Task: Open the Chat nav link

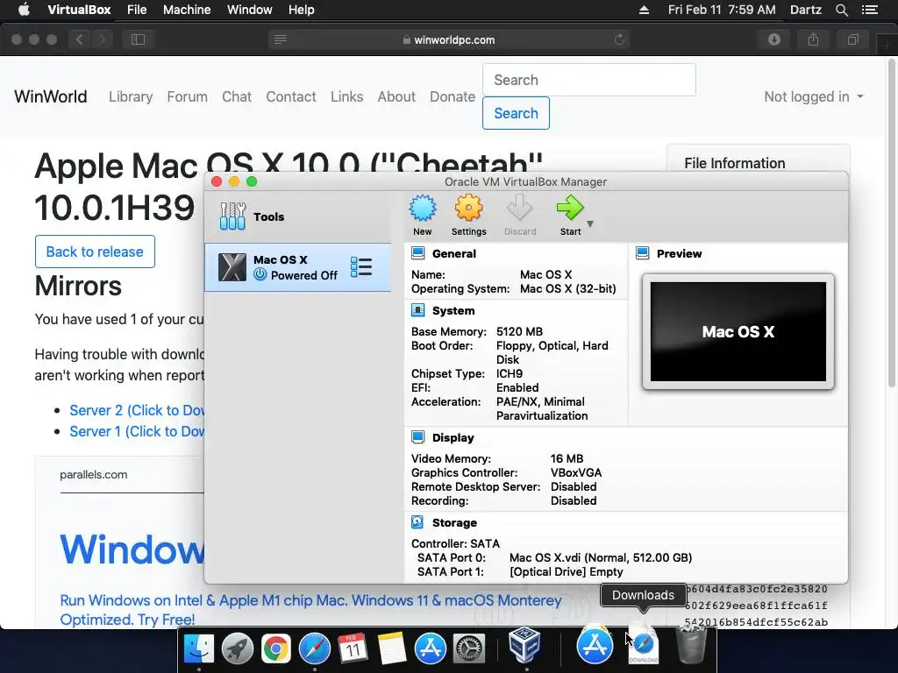Action: click(x=237, y=96)
